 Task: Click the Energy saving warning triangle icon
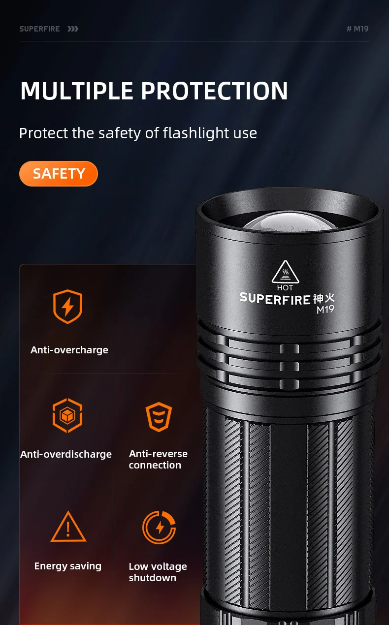(68, 527)
